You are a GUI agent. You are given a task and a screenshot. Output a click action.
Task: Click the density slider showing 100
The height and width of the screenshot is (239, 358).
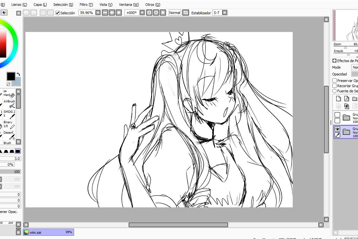tap(10, 172)
